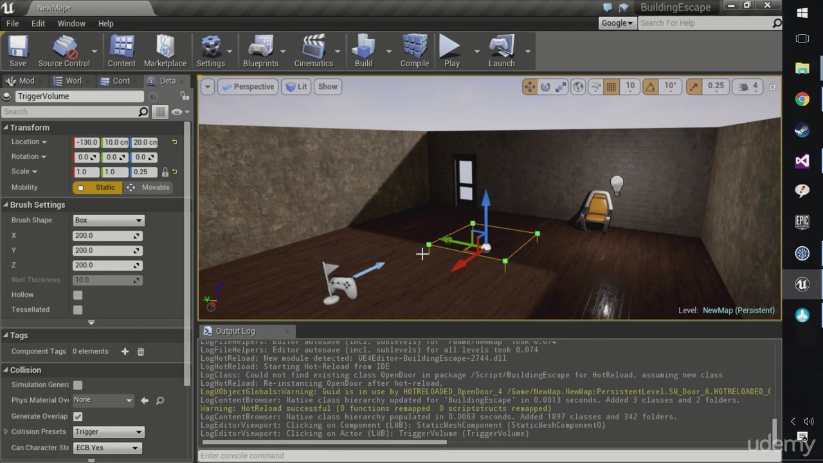Click the Compile toolbar icon
This screenshot has height=463, width=823.
pyautogui.click(x=415, y=51)
